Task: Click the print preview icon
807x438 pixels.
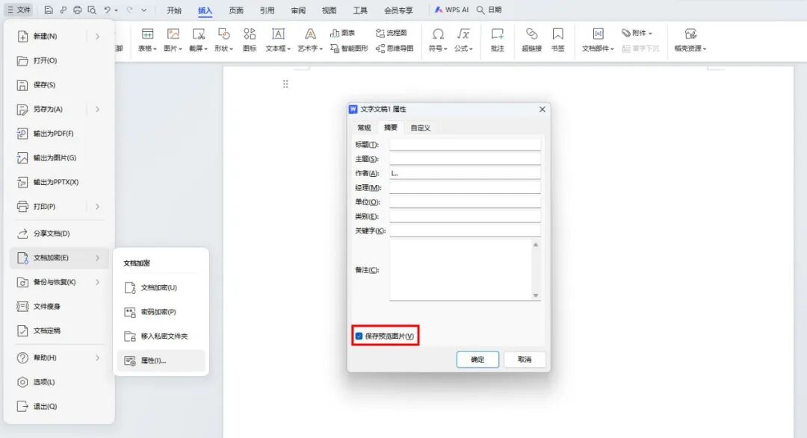Action: 92,10
